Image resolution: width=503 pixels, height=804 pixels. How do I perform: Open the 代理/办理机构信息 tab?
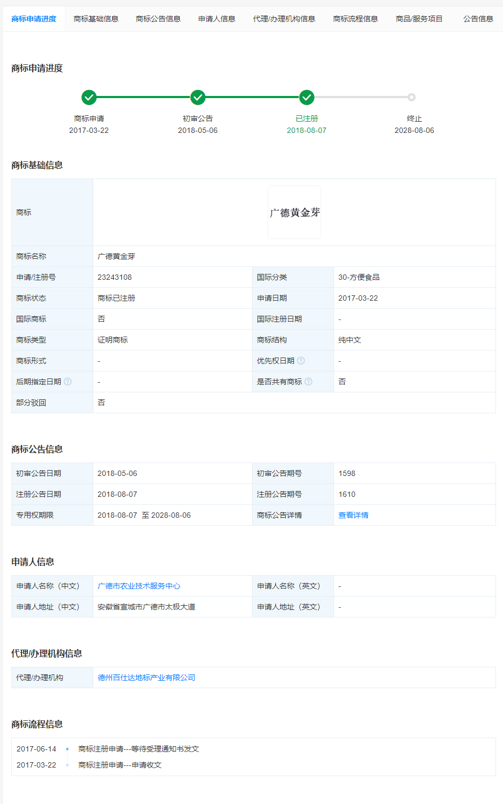(284, 19)
